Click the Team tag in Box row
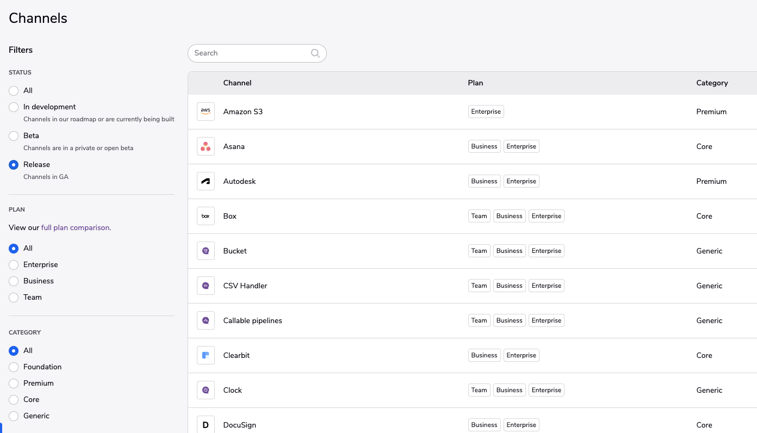Screen dimensions: 757x433 pyautogui.click(x=479, y=216)
